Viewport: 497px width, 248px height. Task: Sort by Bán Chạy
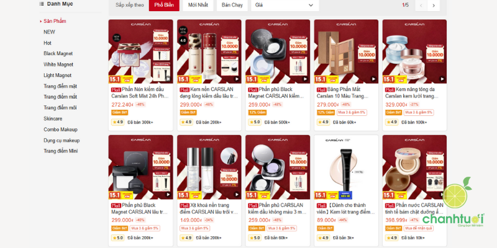point(232,5)
